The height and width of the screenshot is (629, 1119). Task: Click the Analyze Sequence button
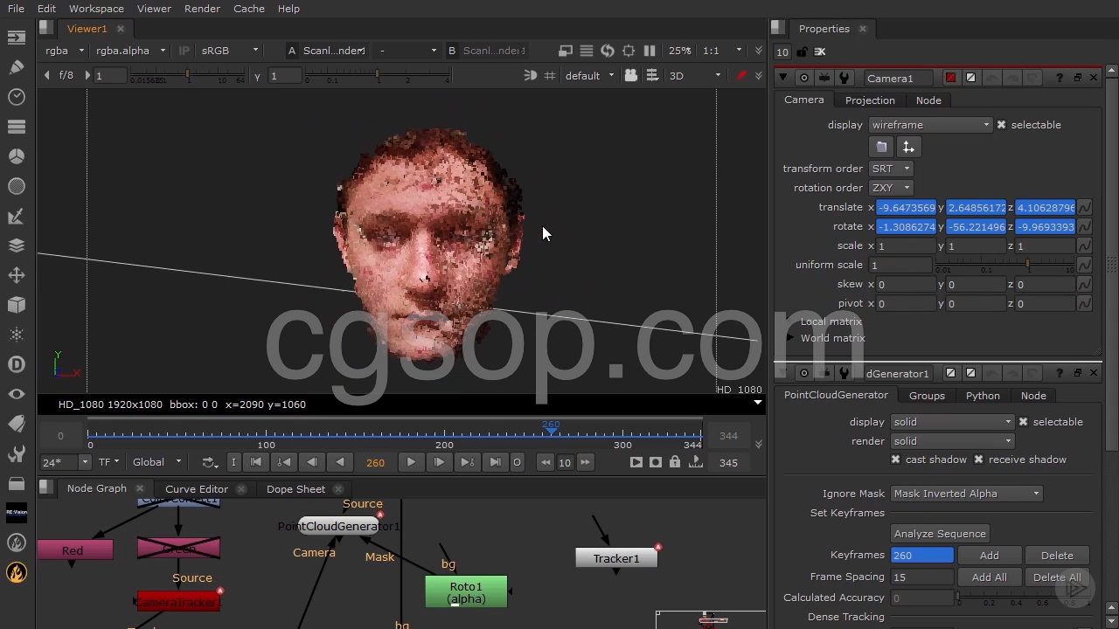click(x=940, y=534)
